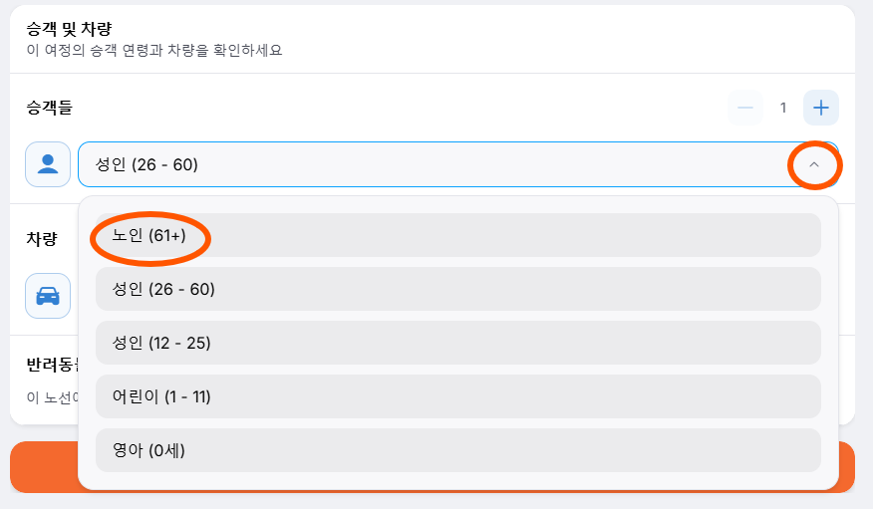Click the orange button at the bottom
The width and height of the screenshot is (873, 509).
44,467
